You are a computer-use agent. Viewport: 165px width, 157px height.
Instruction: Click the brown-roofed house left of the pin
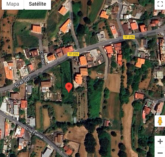(x=46, y=84)
